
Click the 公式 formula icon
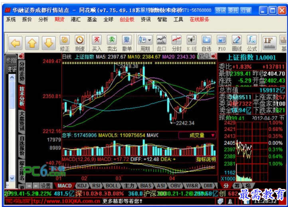coord(252,43)
